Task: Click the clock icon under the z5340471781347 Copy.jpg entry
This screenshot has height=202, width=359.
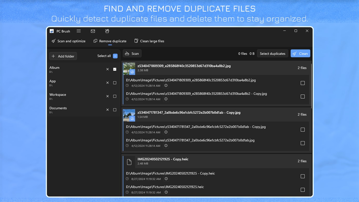Action: coord(127,132)
